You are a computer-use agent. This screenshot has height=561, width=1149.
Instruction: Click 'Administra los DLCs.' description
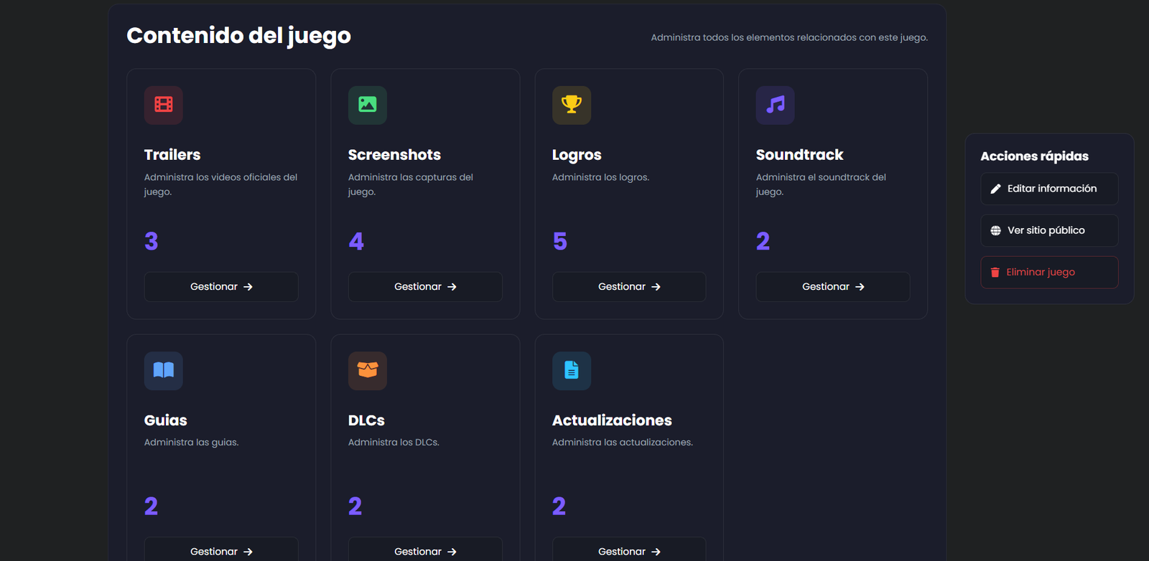pyautogui.click(x=394, y=443)
